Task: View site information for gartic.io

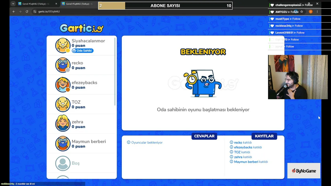Action: coord(35,12)
